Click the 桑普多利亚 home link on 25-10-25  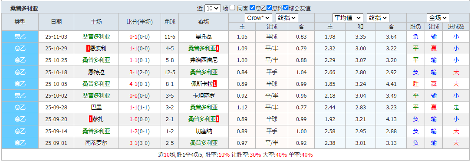click(96, 60)
